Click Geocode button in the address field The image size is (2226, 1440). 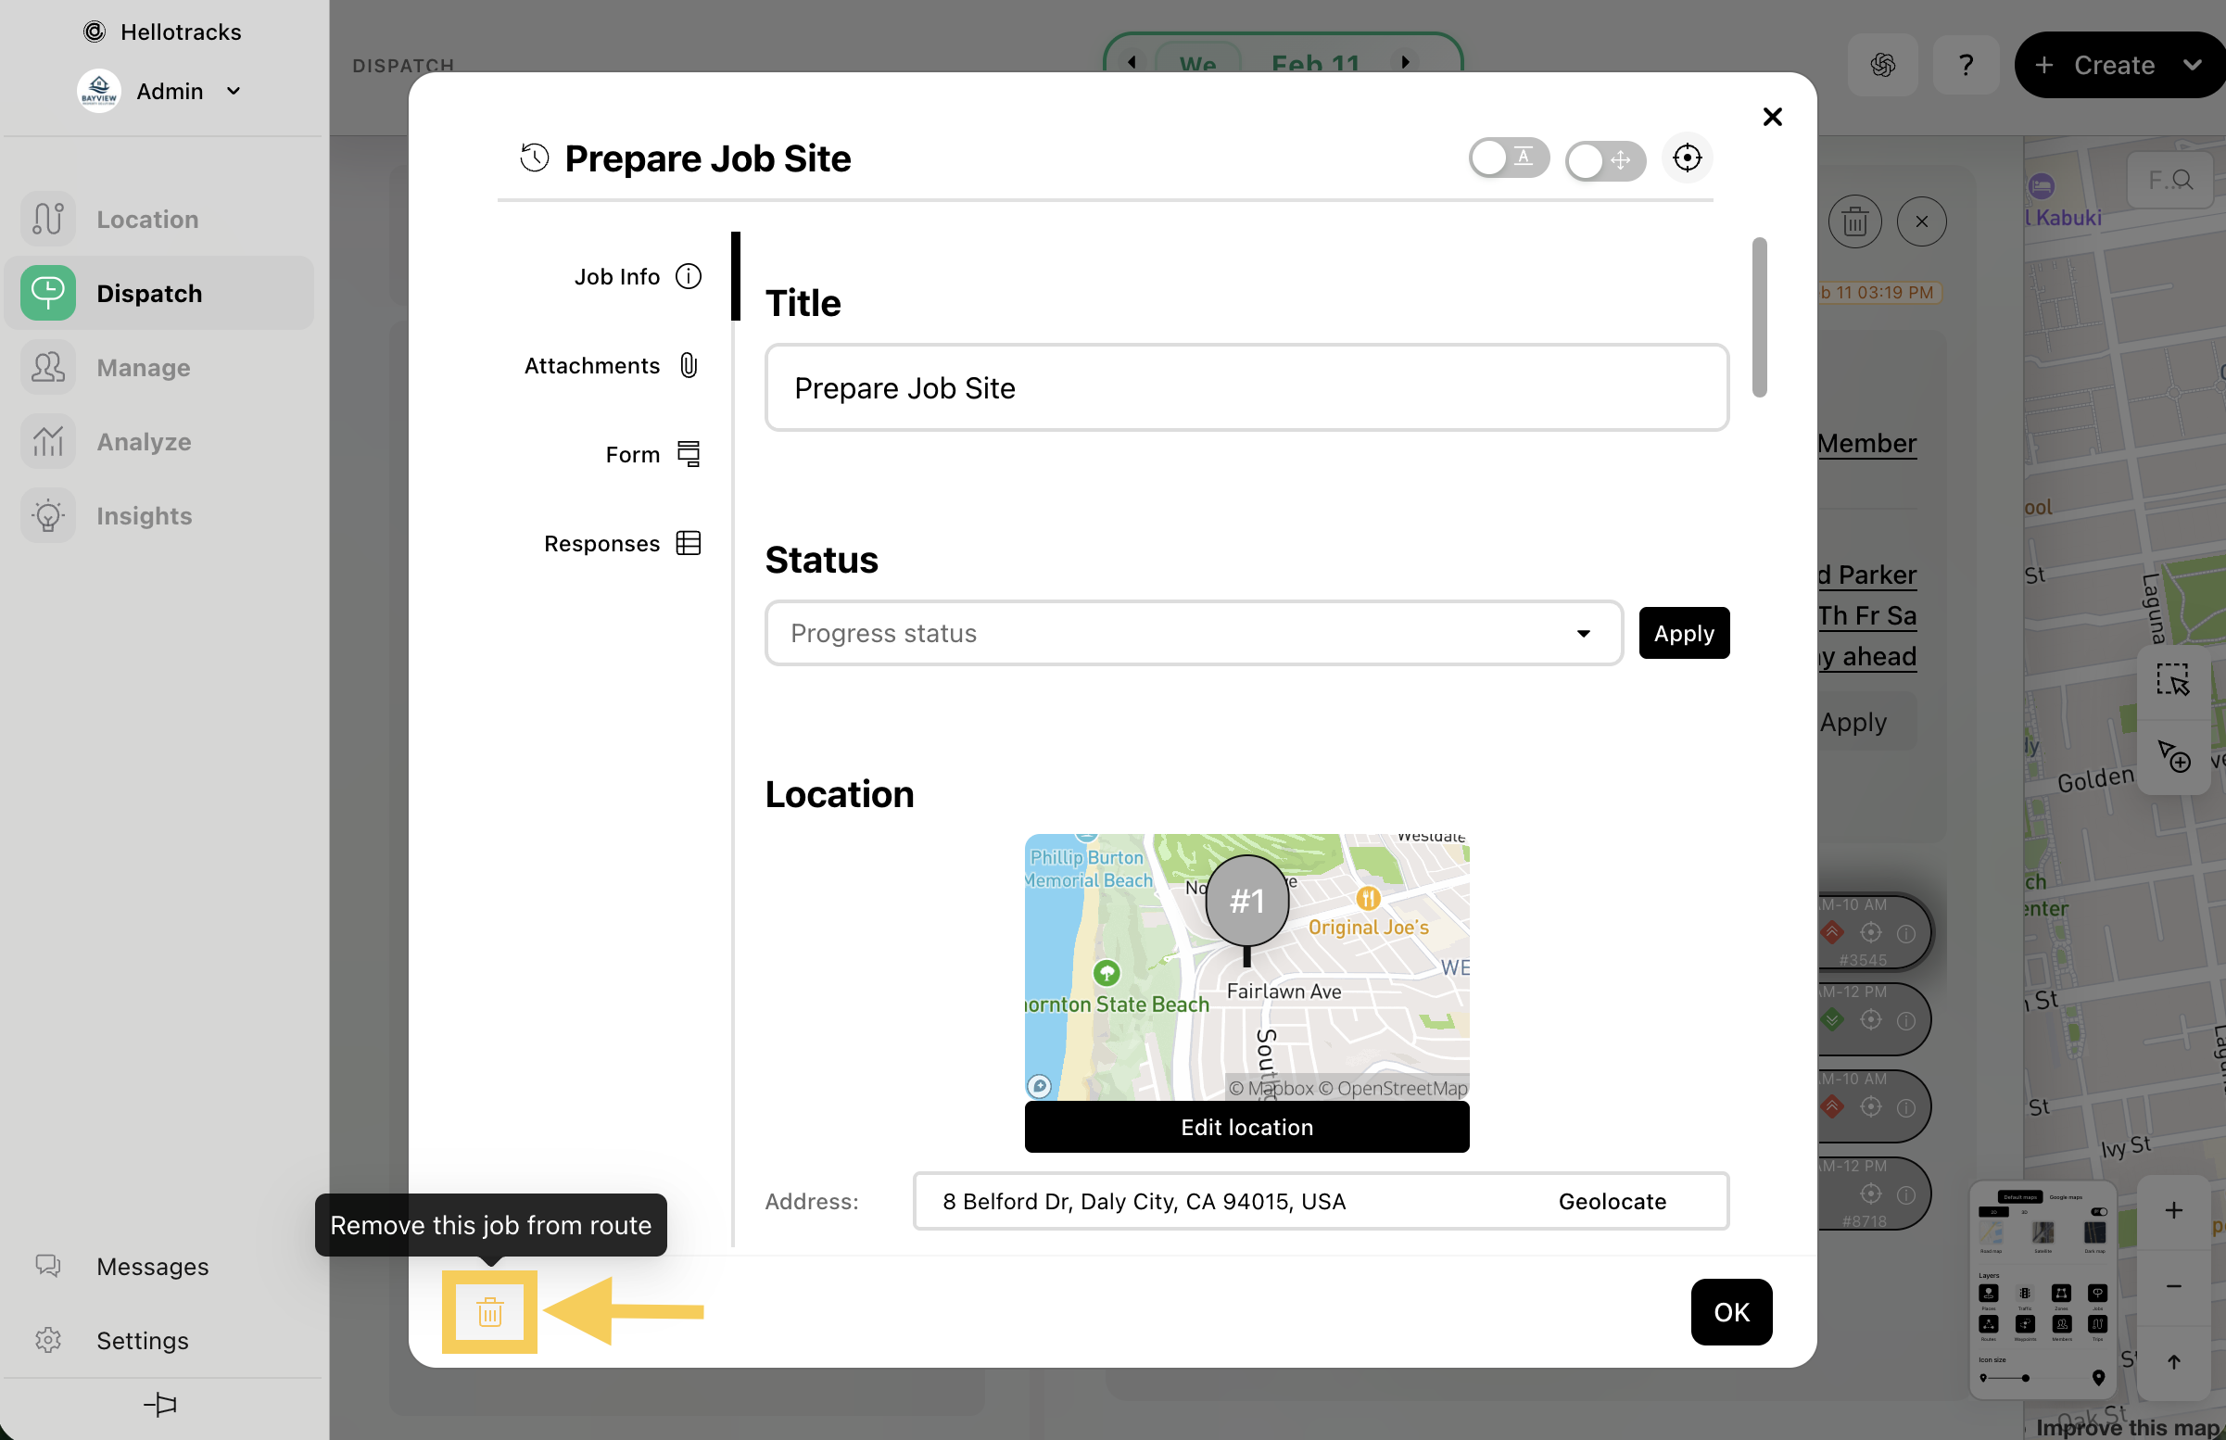[x=1612, y=1202]
